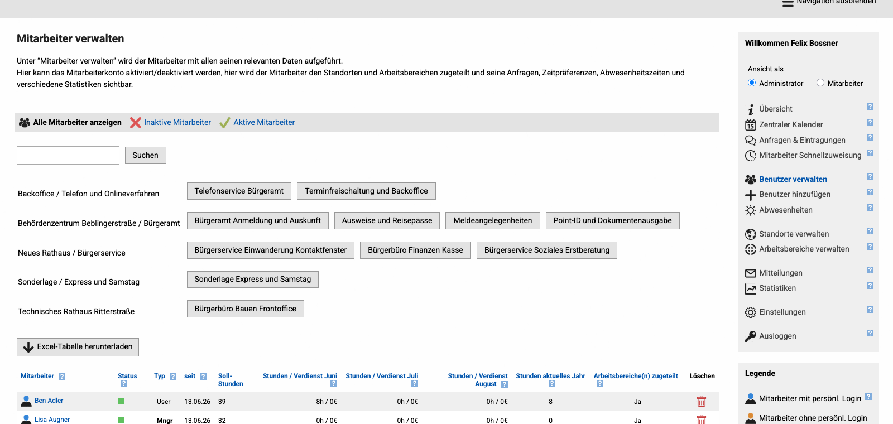
Task: Filter by Bürgerbüro Bauen Frontoffice
Action: coord(246,309)
